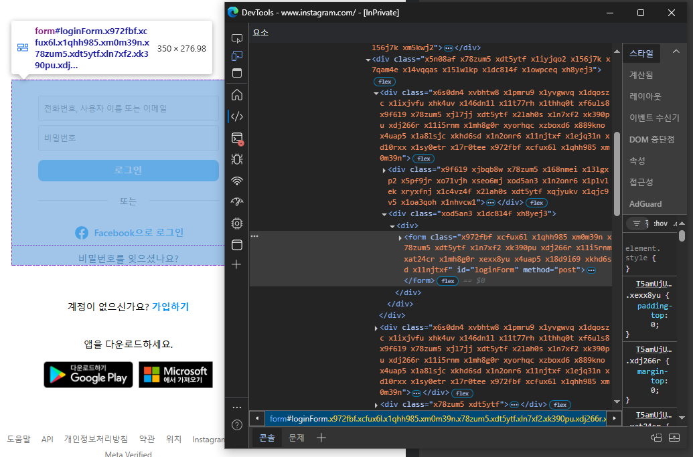Activate the inspect element picker tool
The width and height of the screenshot is (693, 457).
point(237,39)
